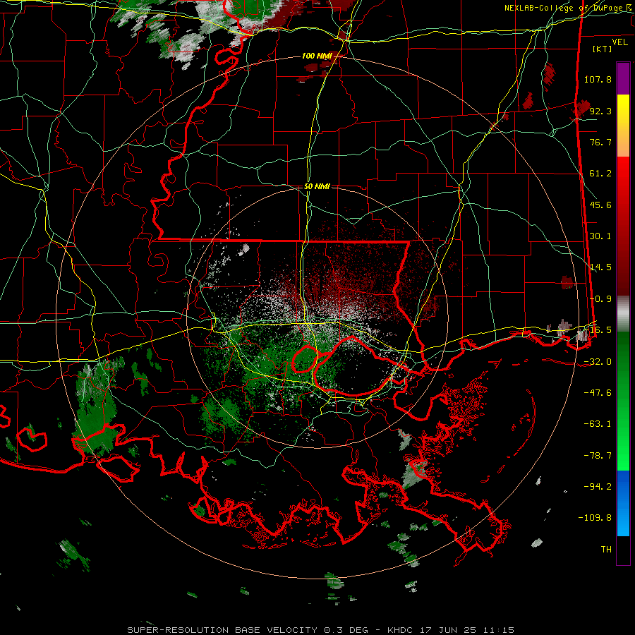
Task: Click the 30.1 velocity legend value
Action: pos(600,236)
